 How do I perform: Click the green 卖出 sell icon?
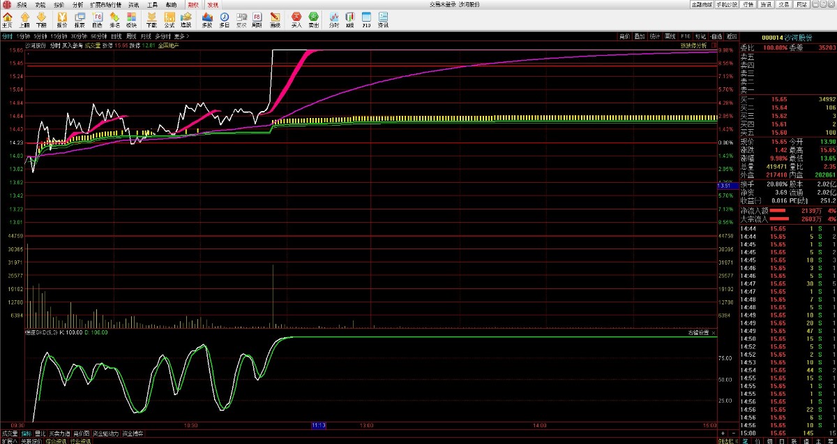tap(314, 19)
